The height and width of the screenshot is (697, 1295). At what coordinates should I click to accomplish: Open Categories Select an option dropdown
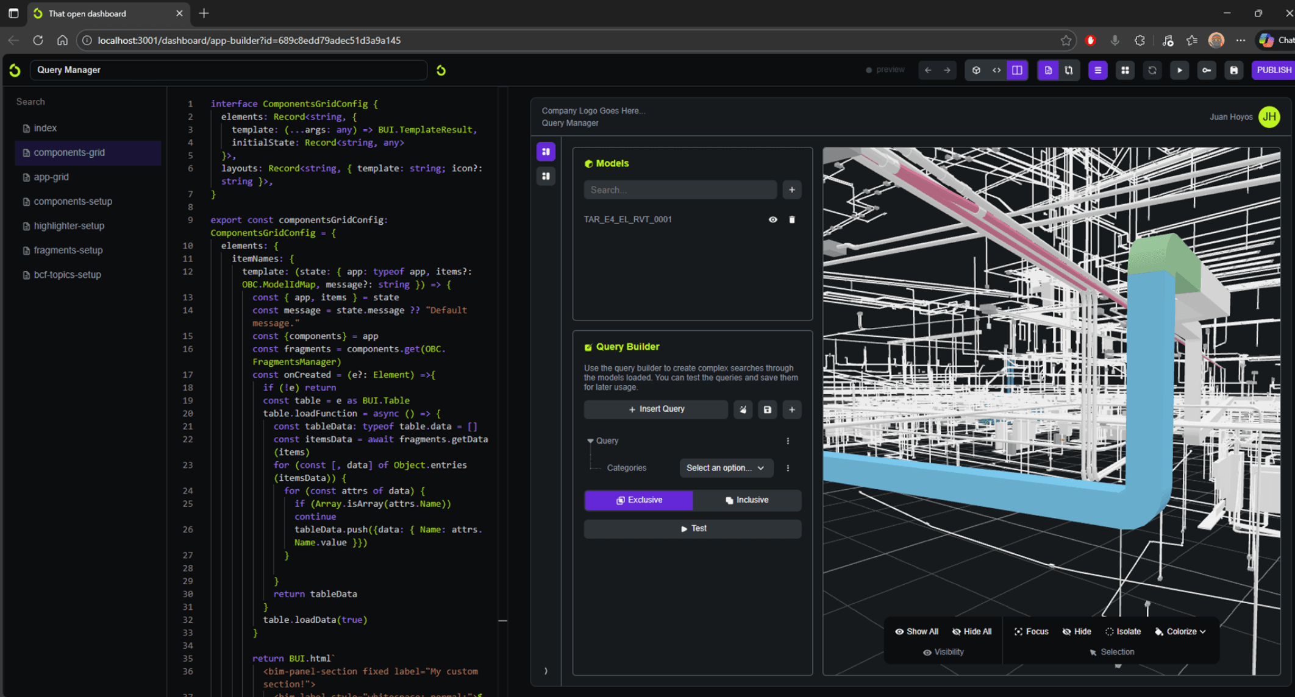pyautogui.click(x=725, y=468)
